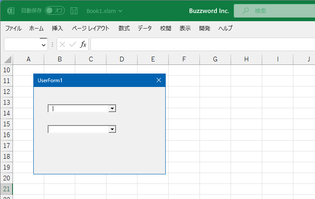Click the enter checkmark formula bar icon
This screenshot has height=199, width=315.
coord(72,44)
